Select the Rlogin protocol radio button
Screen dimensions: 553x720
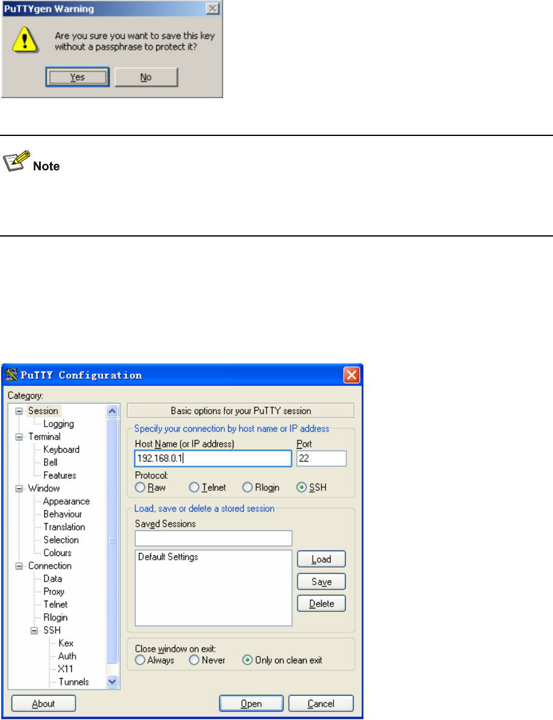(261, 488)
